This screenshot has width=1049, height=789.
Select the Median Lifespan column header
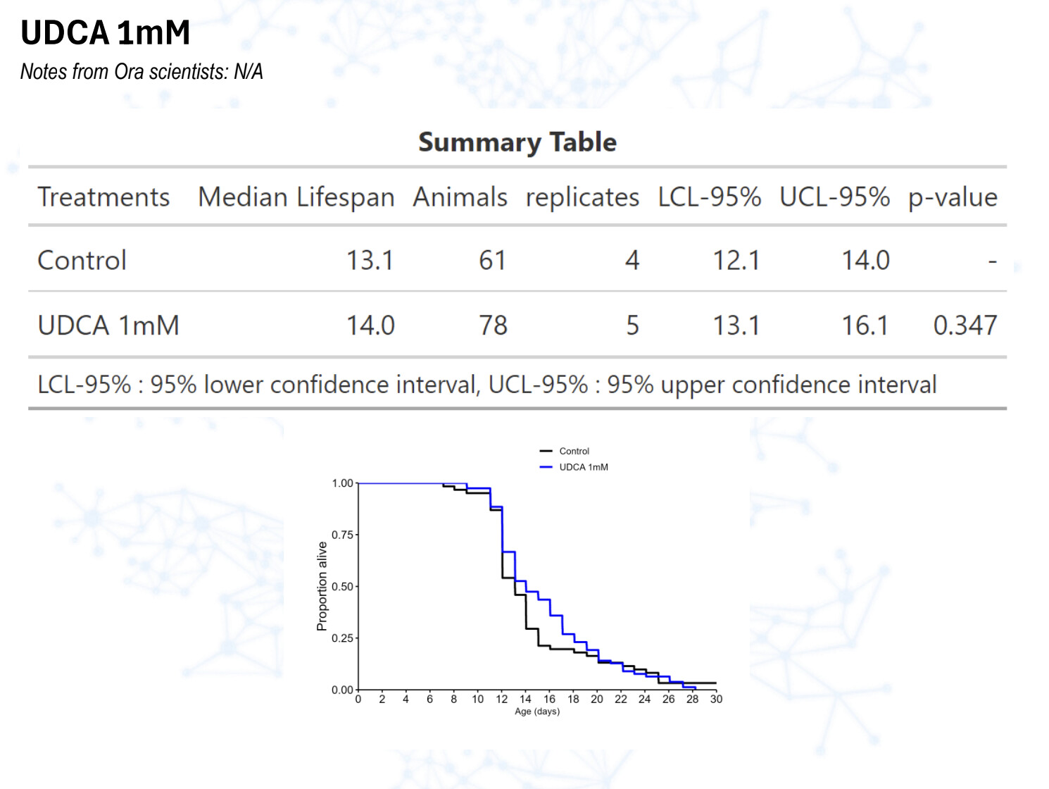pyautogui.click(x=296, y=197)
